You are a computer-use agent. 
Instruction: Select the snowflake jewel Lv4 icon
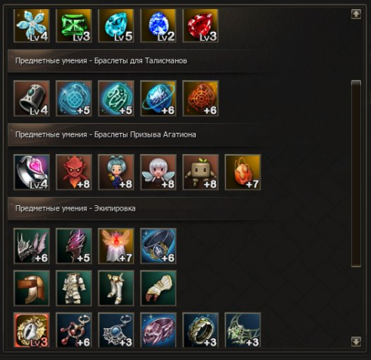point(32,26)
